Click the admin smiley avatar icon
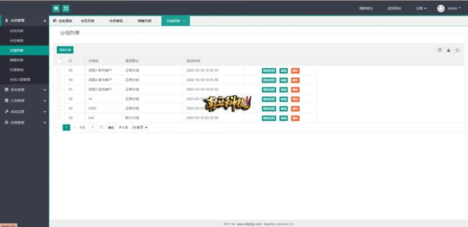 coord(441,8)
